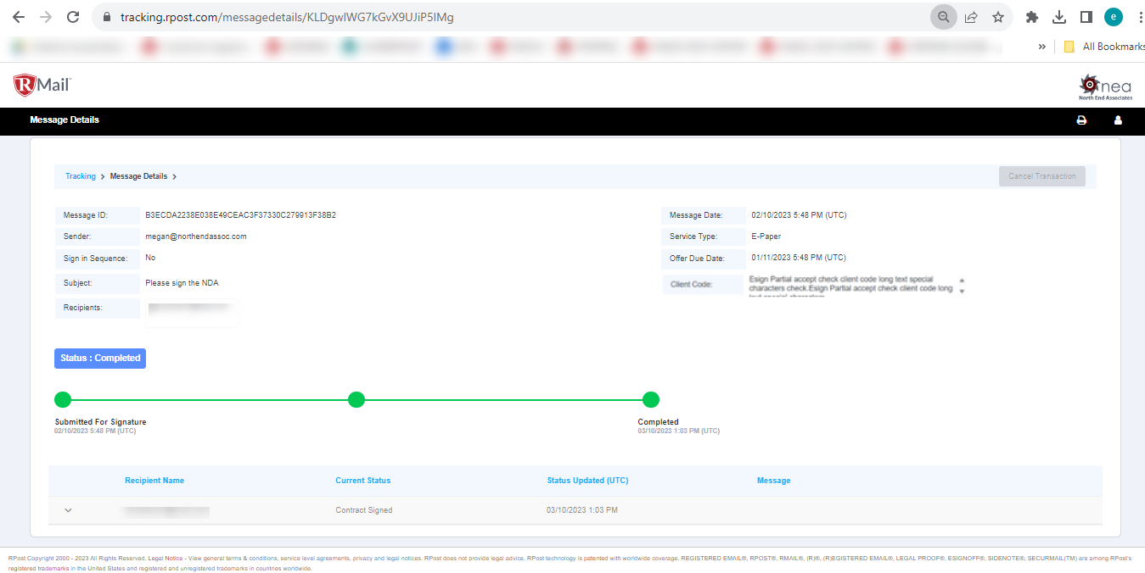The width and height of the screenshot is (1145, 573).
Task: Click the Completed progress step marker
Action: 651,399
